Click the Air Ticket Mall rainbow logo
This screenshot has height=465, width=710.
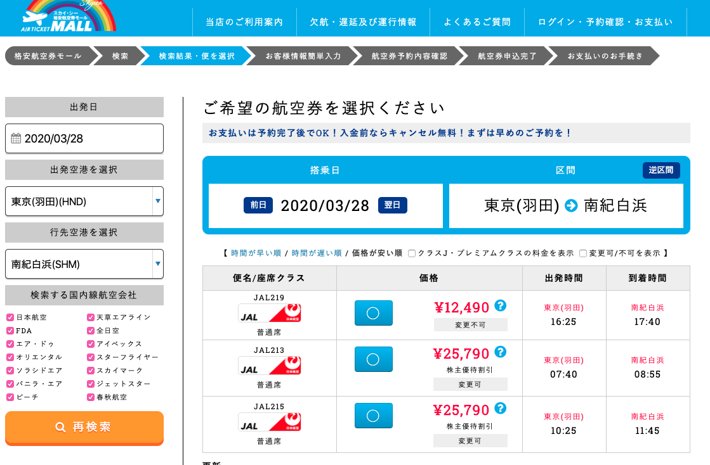(69, 16)
